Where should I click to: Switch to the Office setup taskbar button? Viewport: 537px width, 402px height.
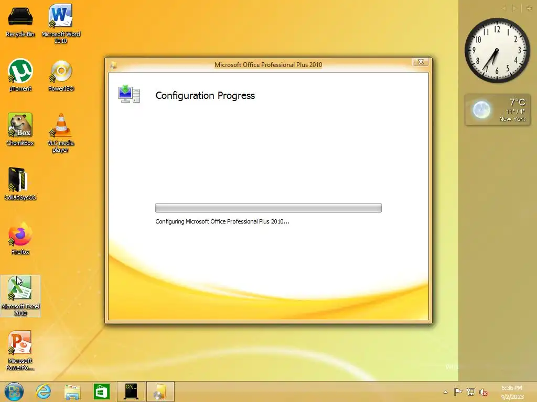160,392
